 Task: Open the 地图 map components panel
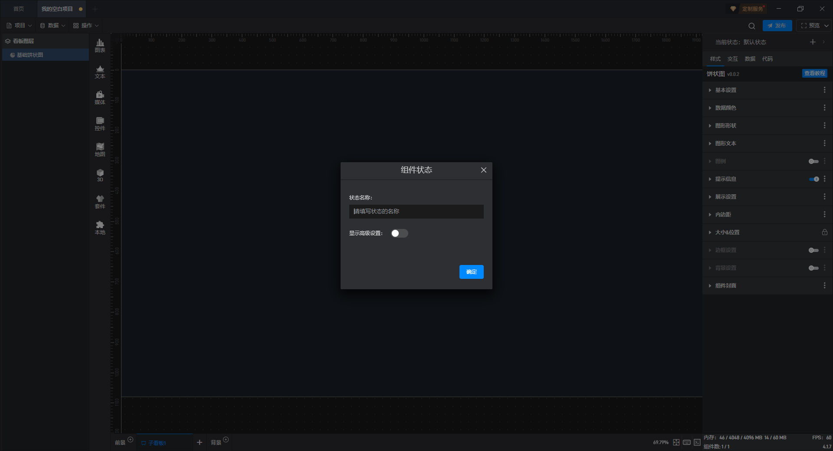(x=100, y=150)
